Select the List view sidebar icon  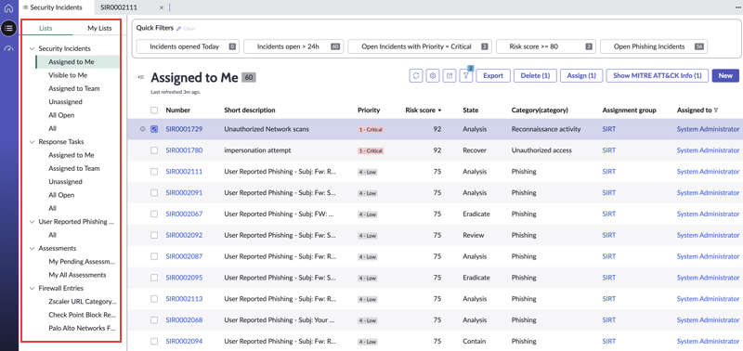(8, 29)
